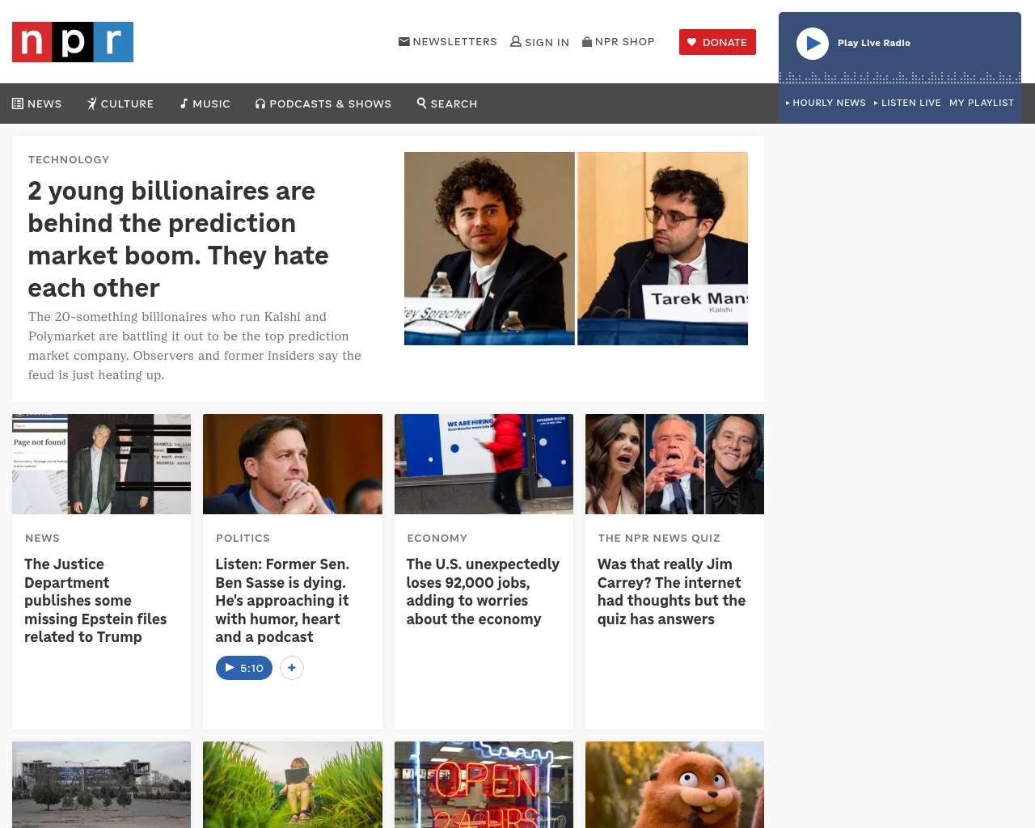The height and width of the screenshot is (828, 1035).
Task: Start Play Live Radio with the play button
Action: coord(813,44)
